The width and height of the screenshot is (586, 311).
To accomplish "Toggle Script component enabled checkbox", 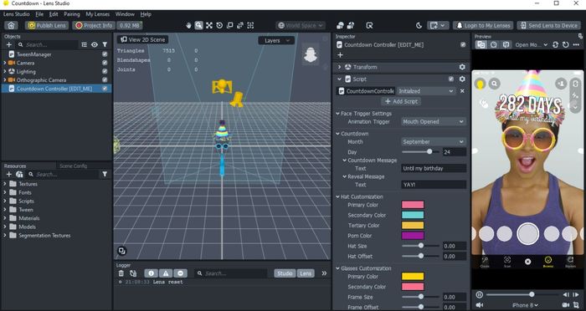I will click(451, 79).
